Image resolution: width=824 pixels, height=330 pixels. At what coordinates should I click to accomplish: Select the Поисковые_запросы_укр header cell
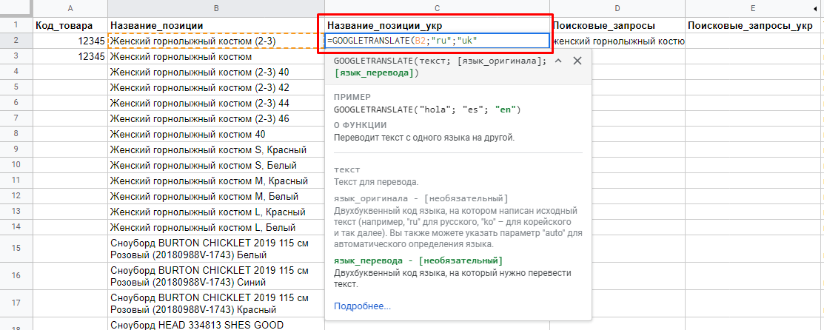point(751,25)
